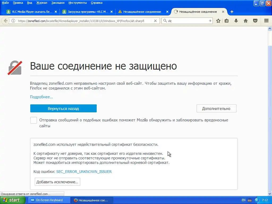Click the Дополнительно button

point(216,108)
